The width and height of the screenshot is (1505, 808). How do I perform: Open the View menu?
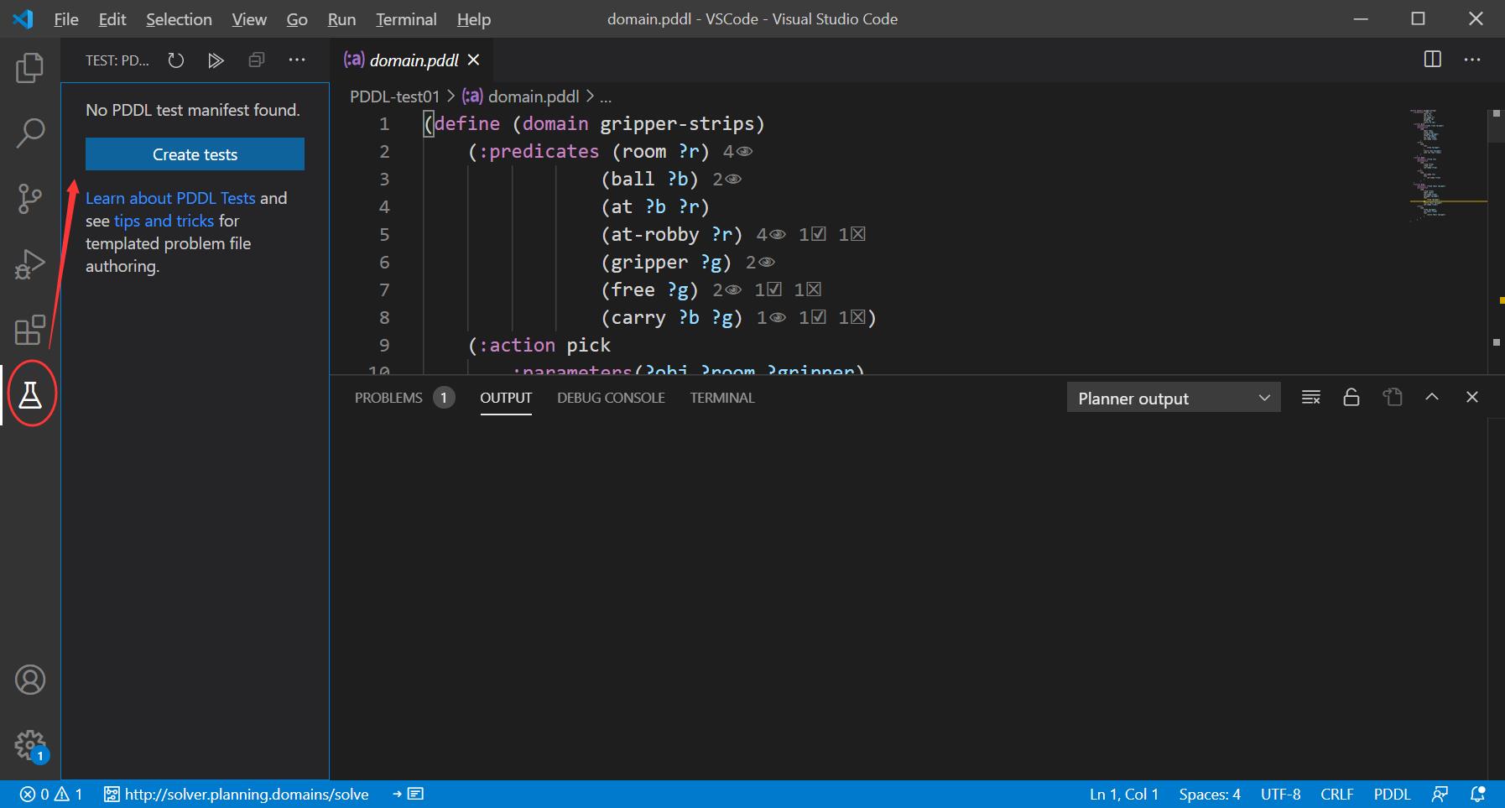249,19
